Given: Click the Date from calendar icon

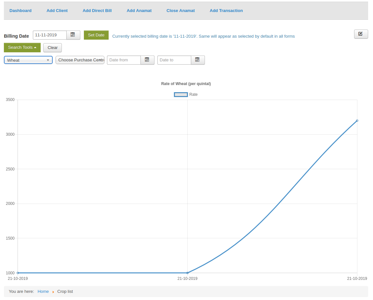Looking at the screenshot, I should (147, 60).
